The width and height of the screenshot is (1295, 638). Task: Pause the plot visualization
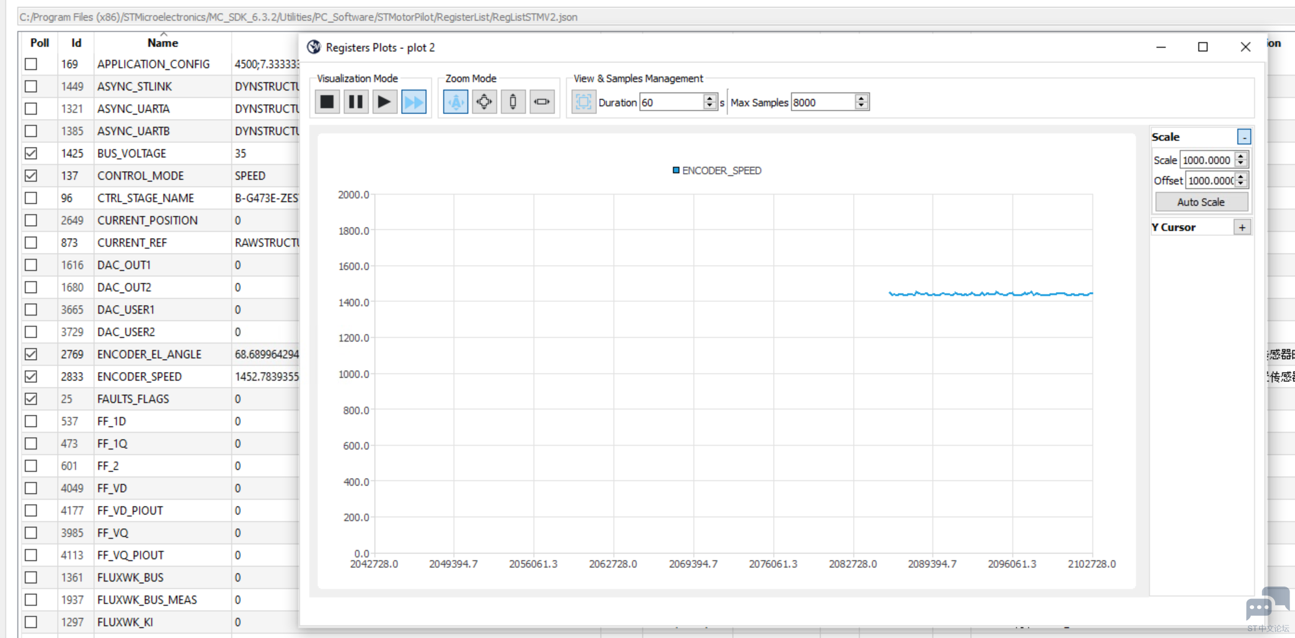pos(356,102)
